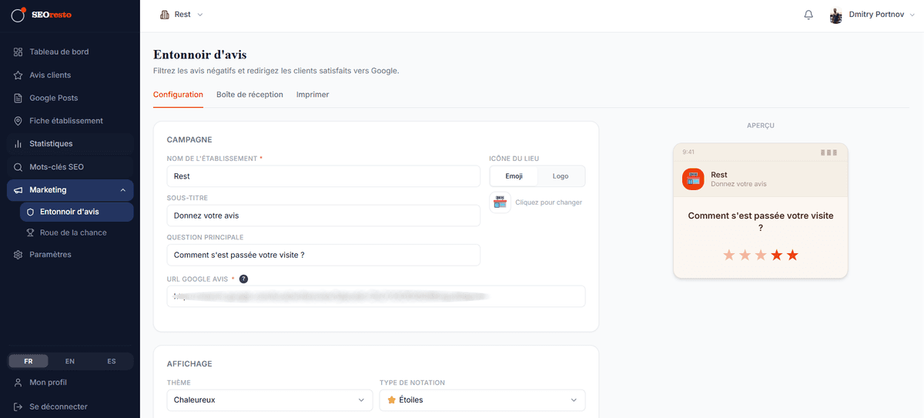
Task: Open Tableau de bord menu item
Action: tap(70, 52)
